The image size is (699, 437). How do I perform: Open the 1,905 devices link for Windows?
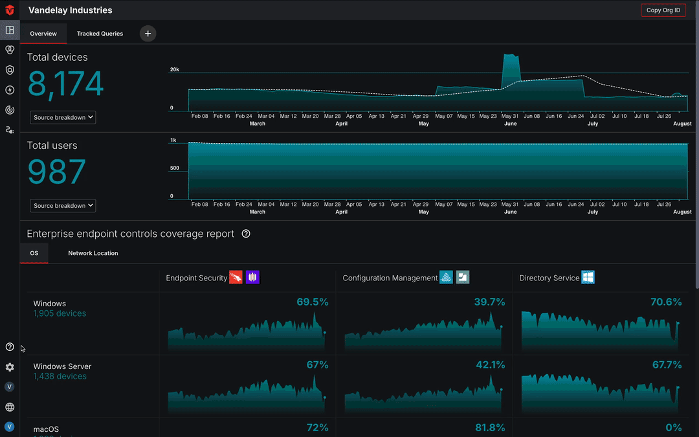pyautogui.click(x=60, y=313)
